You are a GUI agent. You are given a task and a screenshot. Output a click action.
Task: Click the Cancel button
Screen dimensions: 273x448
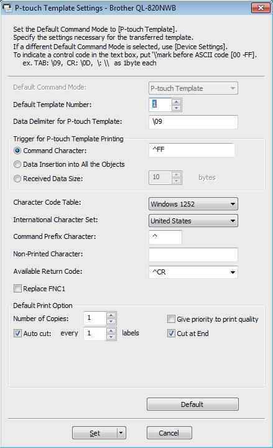(169, 433)
